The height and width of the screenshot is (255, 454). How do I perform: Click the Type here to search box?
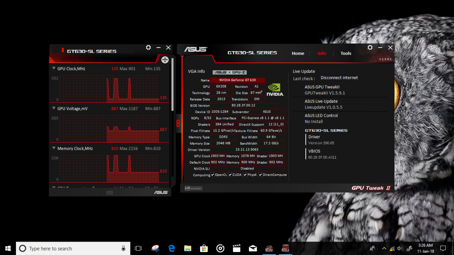tap(73, 248)
